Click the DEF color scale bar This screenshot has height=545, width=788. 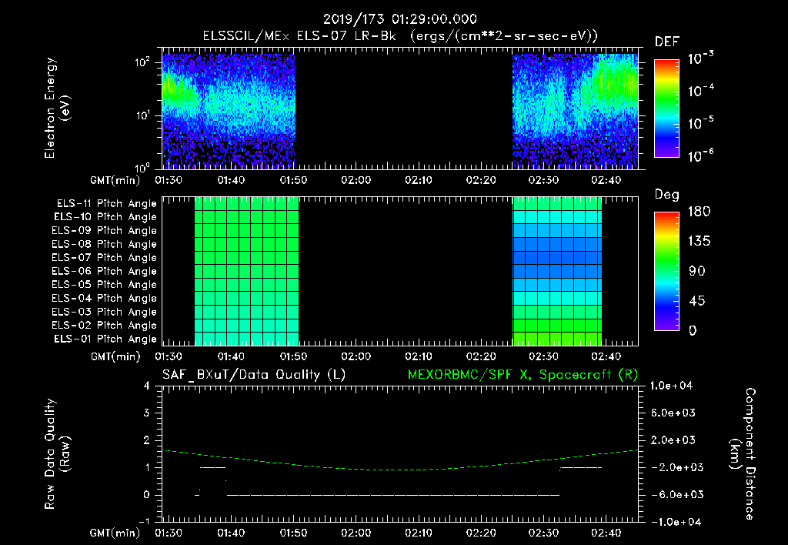pos(667,108)
